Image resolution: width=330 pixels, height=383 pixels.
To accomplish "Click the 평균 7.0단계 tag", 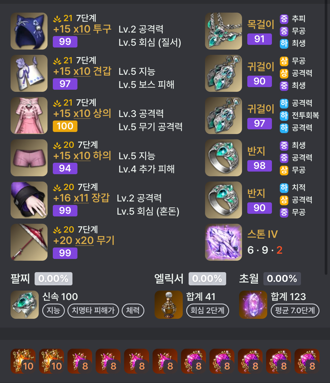I will pyautogui.click(x=295, y=311).
